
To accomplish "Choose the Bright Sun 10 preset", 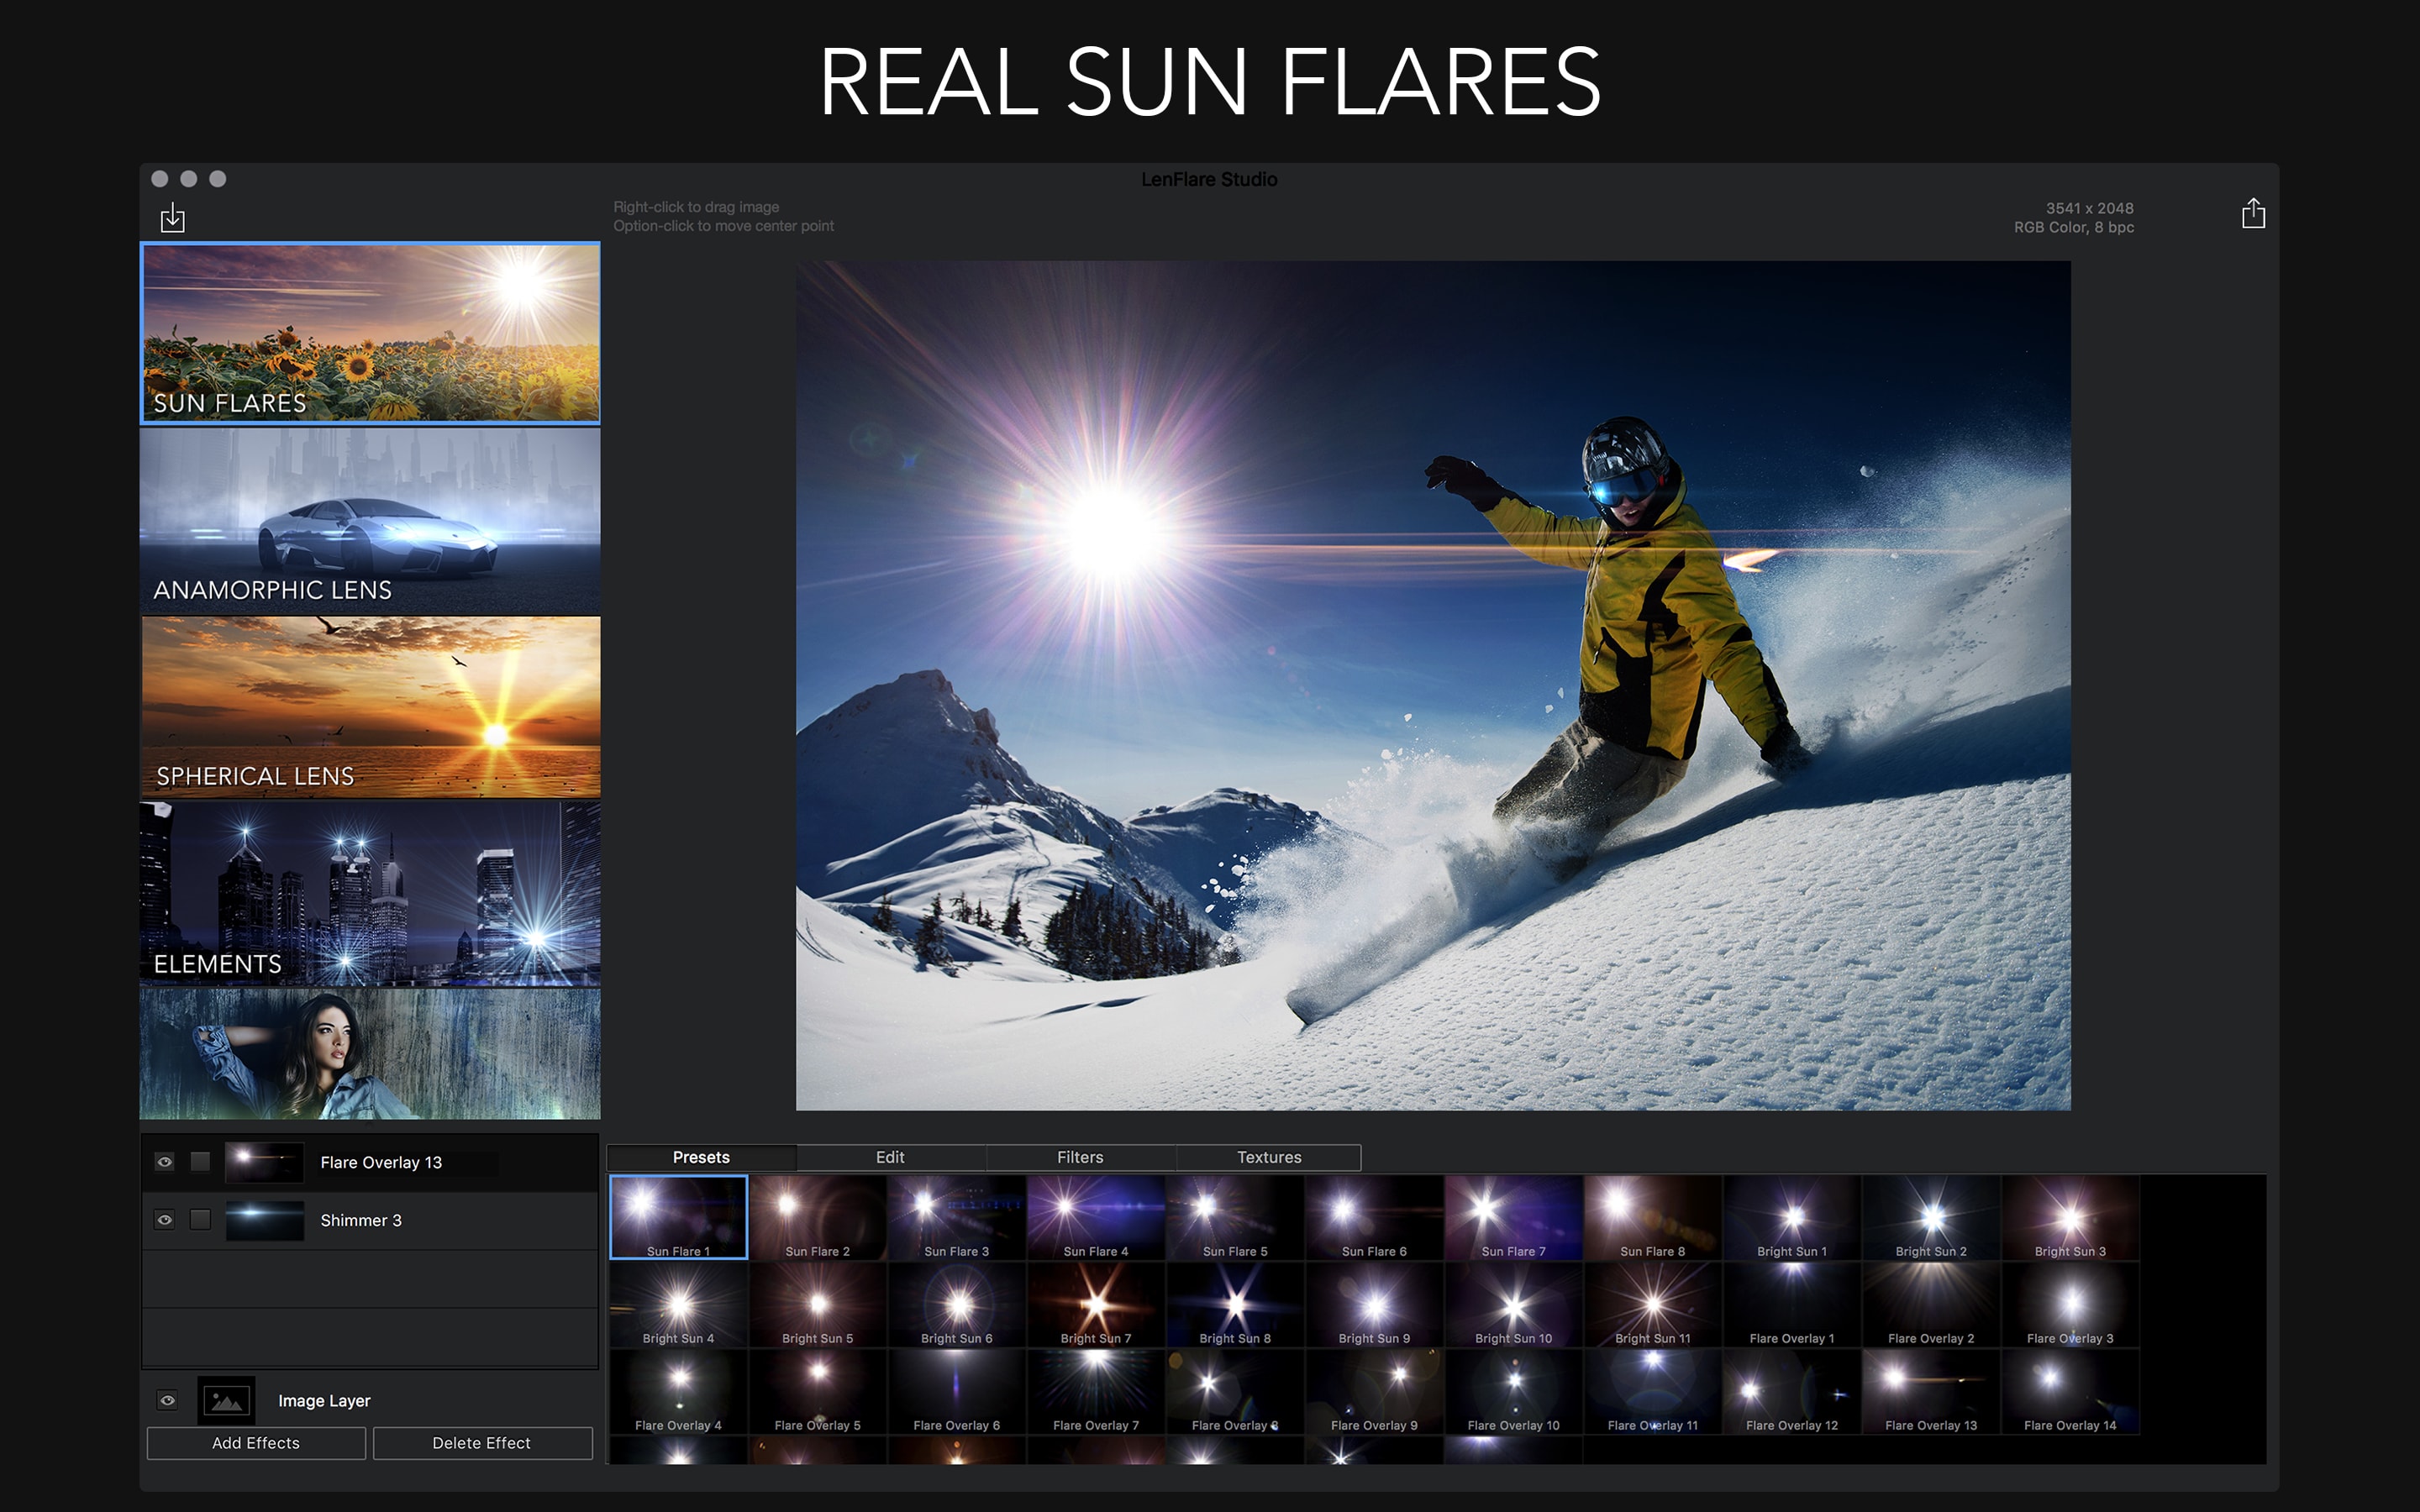I will tap(1514, 1305).
